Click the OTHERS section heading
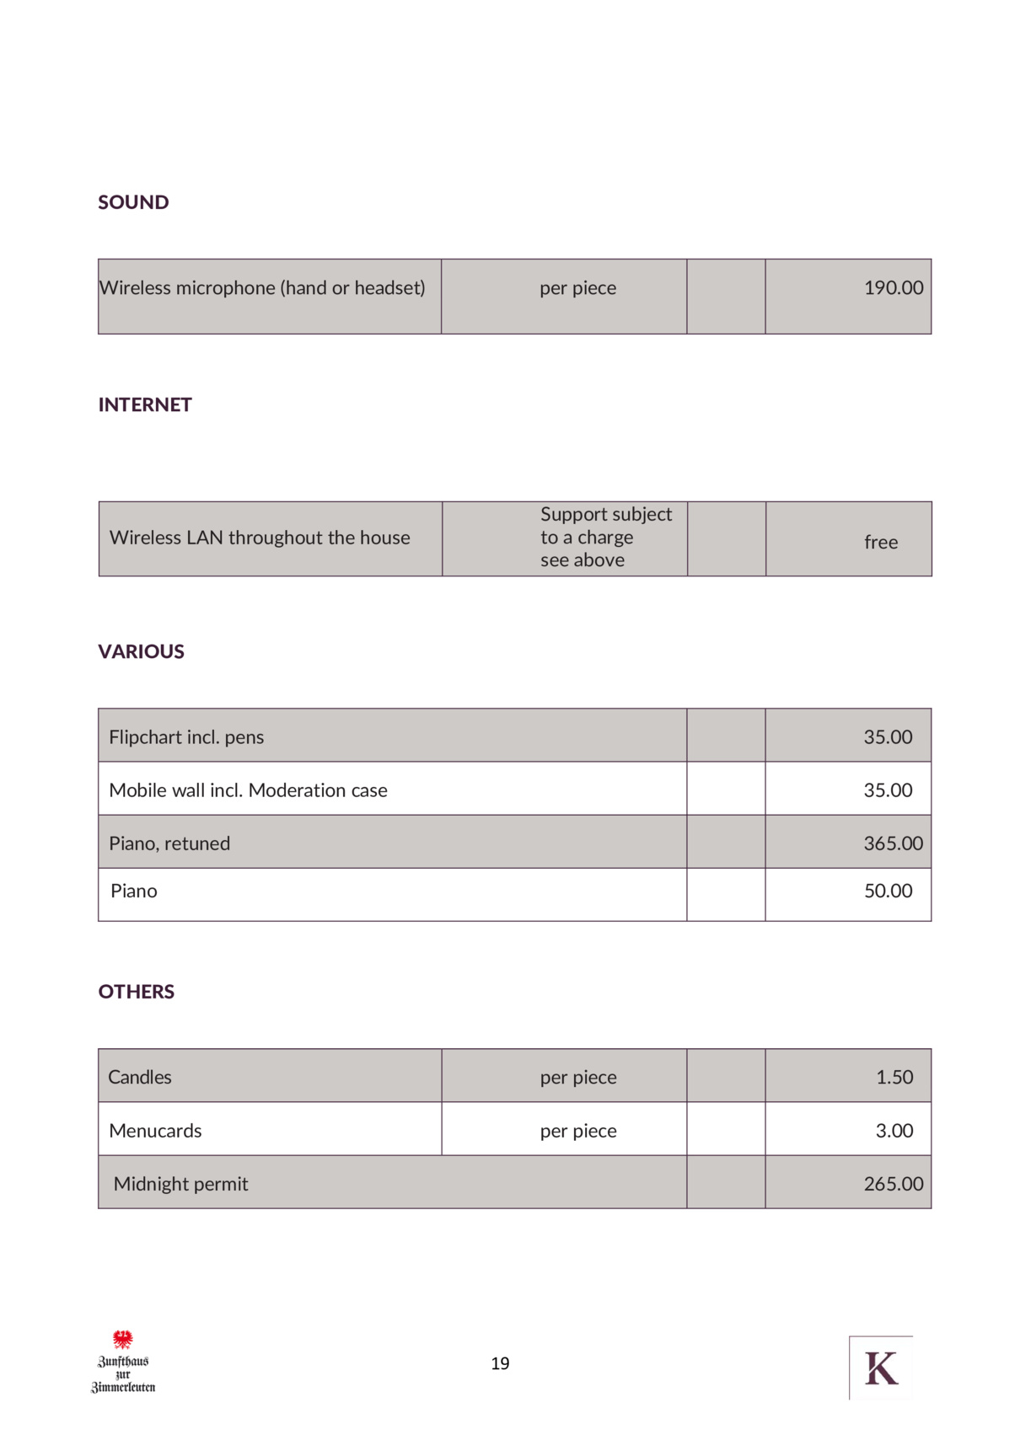This screenshot has height=1456, width=1031. coord(136,992)
